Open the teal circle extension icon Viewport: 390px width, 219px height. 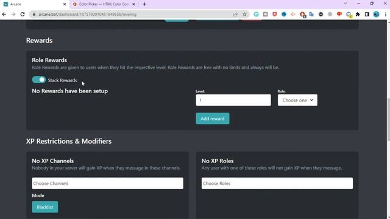click(256, 15)
